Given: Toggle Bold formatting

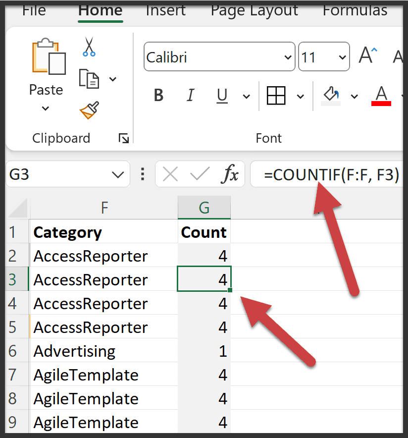Looking at the screenshot, I should (x=158, y=95).
